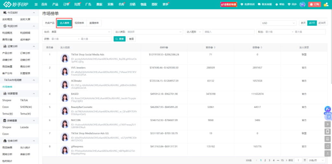332x164 pixels.
Task: Open the 站点 site dropdown
Action: 77,32
